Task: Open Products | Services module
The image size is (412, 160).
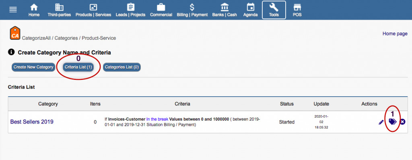Action: pyautogui.click(x=93, y=10)
